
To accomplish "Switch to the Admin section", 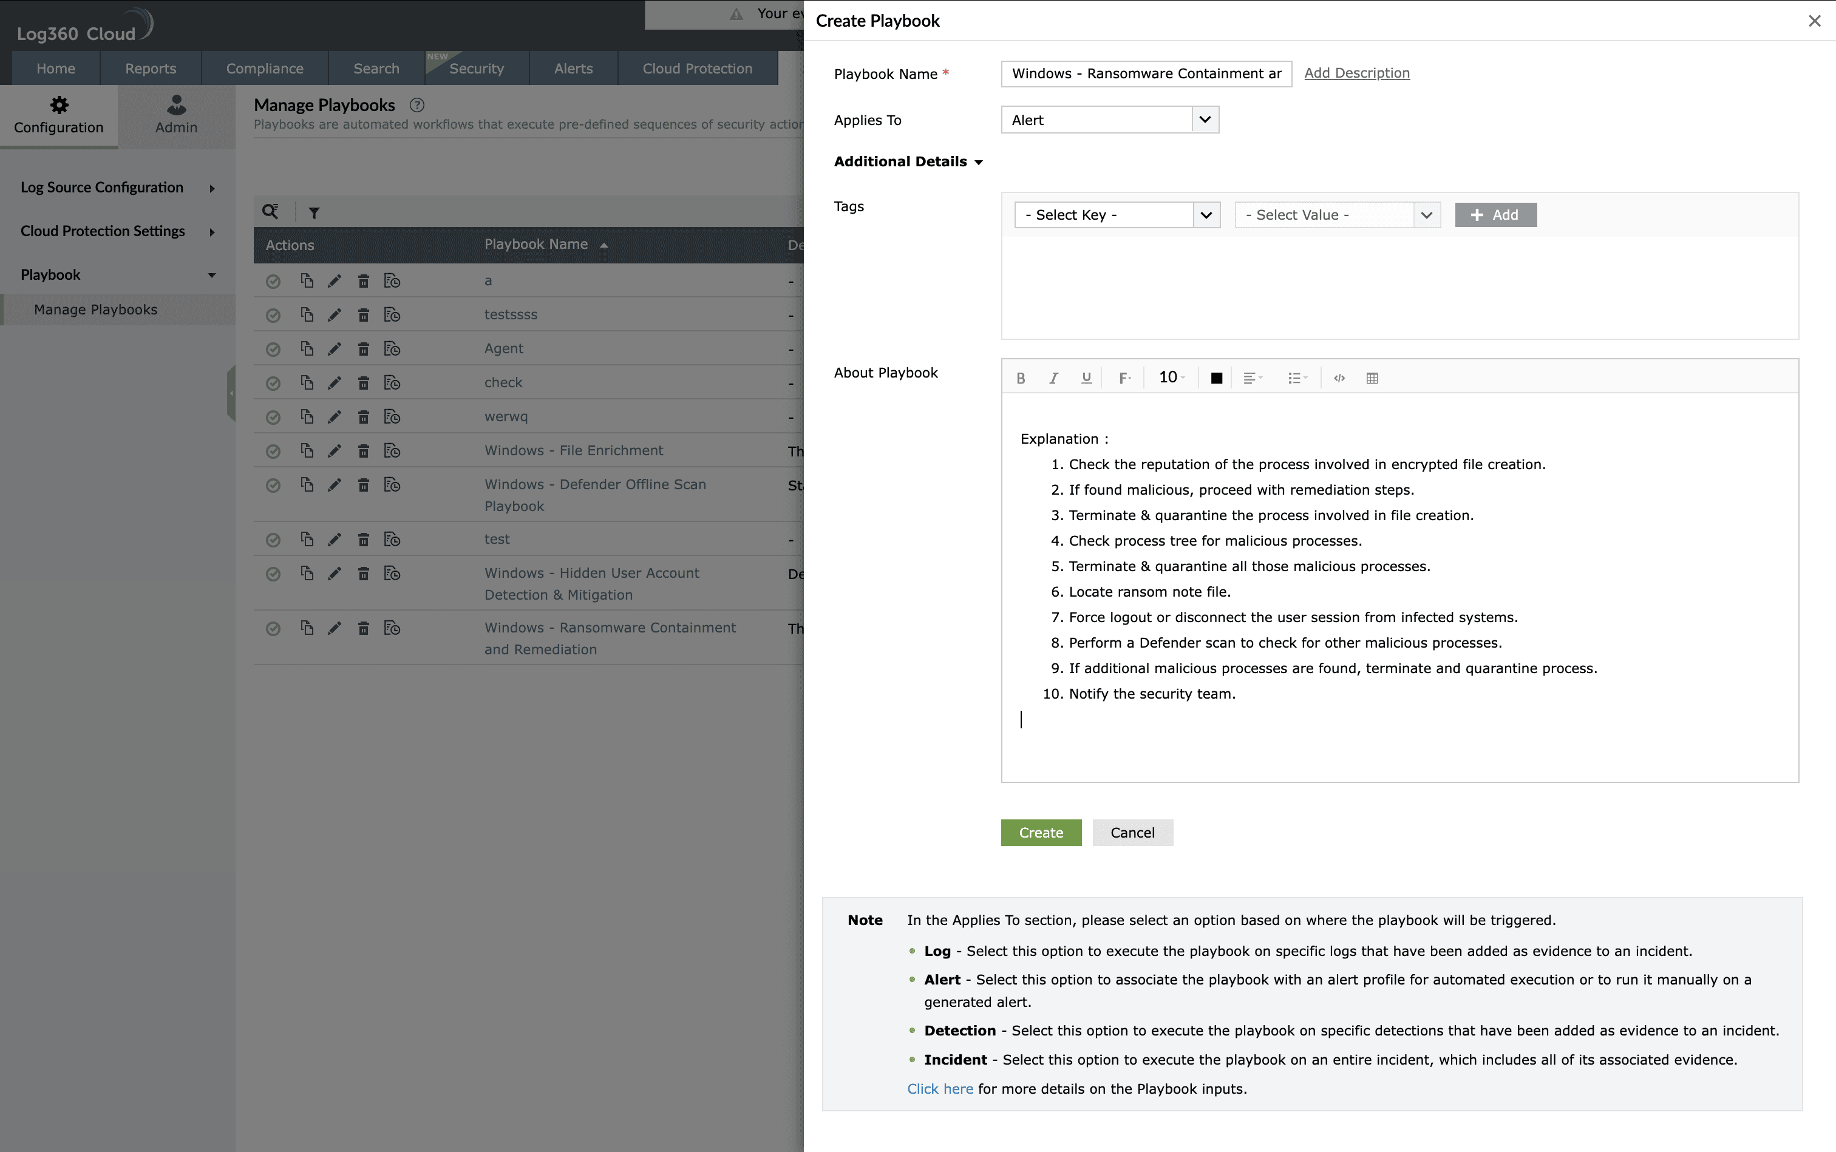I will 176,115.
